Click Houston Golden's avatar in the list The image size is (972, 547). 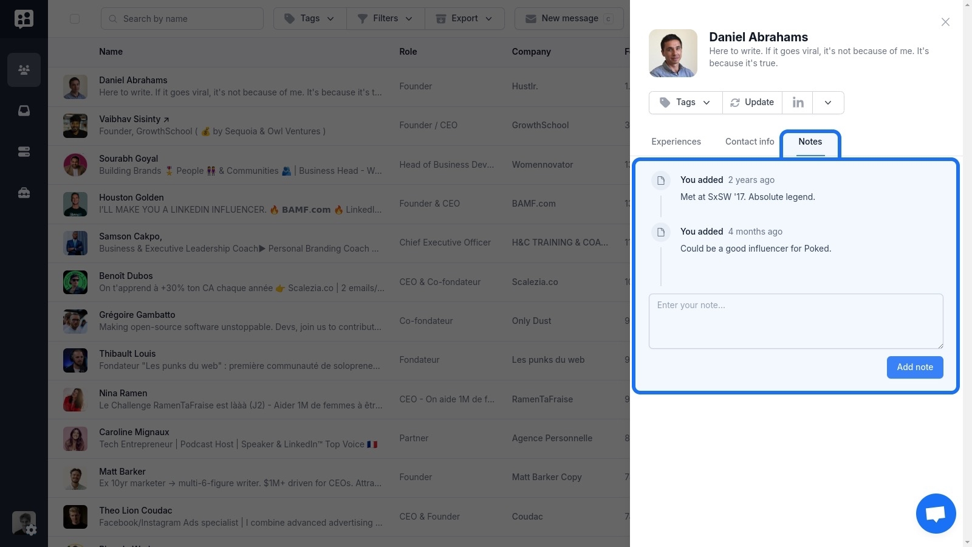75,204
